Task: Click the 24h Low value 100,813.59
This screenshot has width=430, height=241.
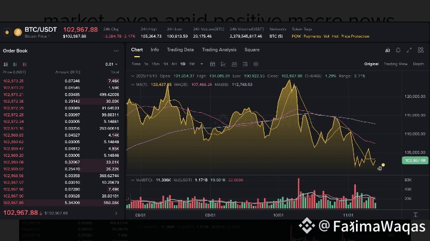Action: [177, 36]
